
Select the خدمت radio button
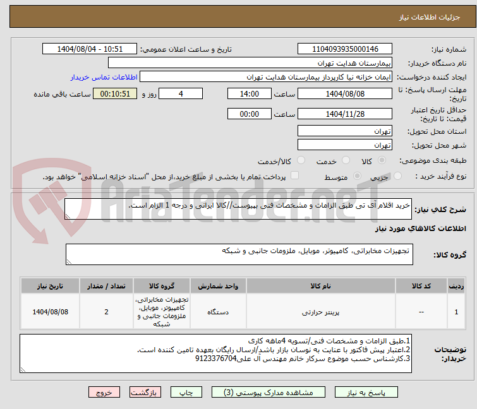tap(346, 160)
